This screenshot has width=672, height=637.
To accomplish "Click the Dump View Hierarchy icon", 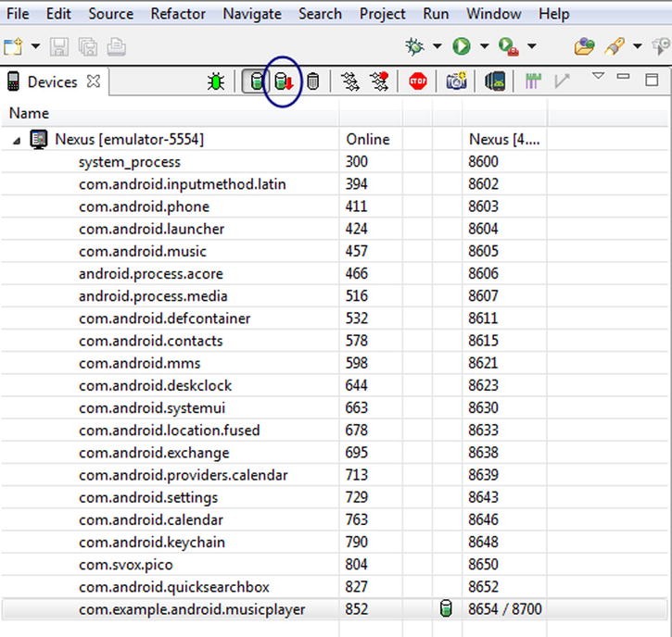I will coord(495,81).
